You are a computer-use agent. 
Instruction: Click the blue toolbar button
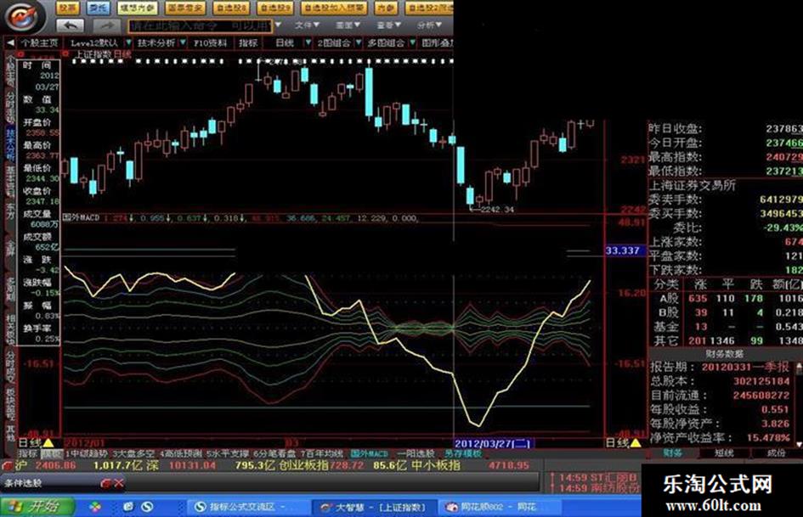98,8
